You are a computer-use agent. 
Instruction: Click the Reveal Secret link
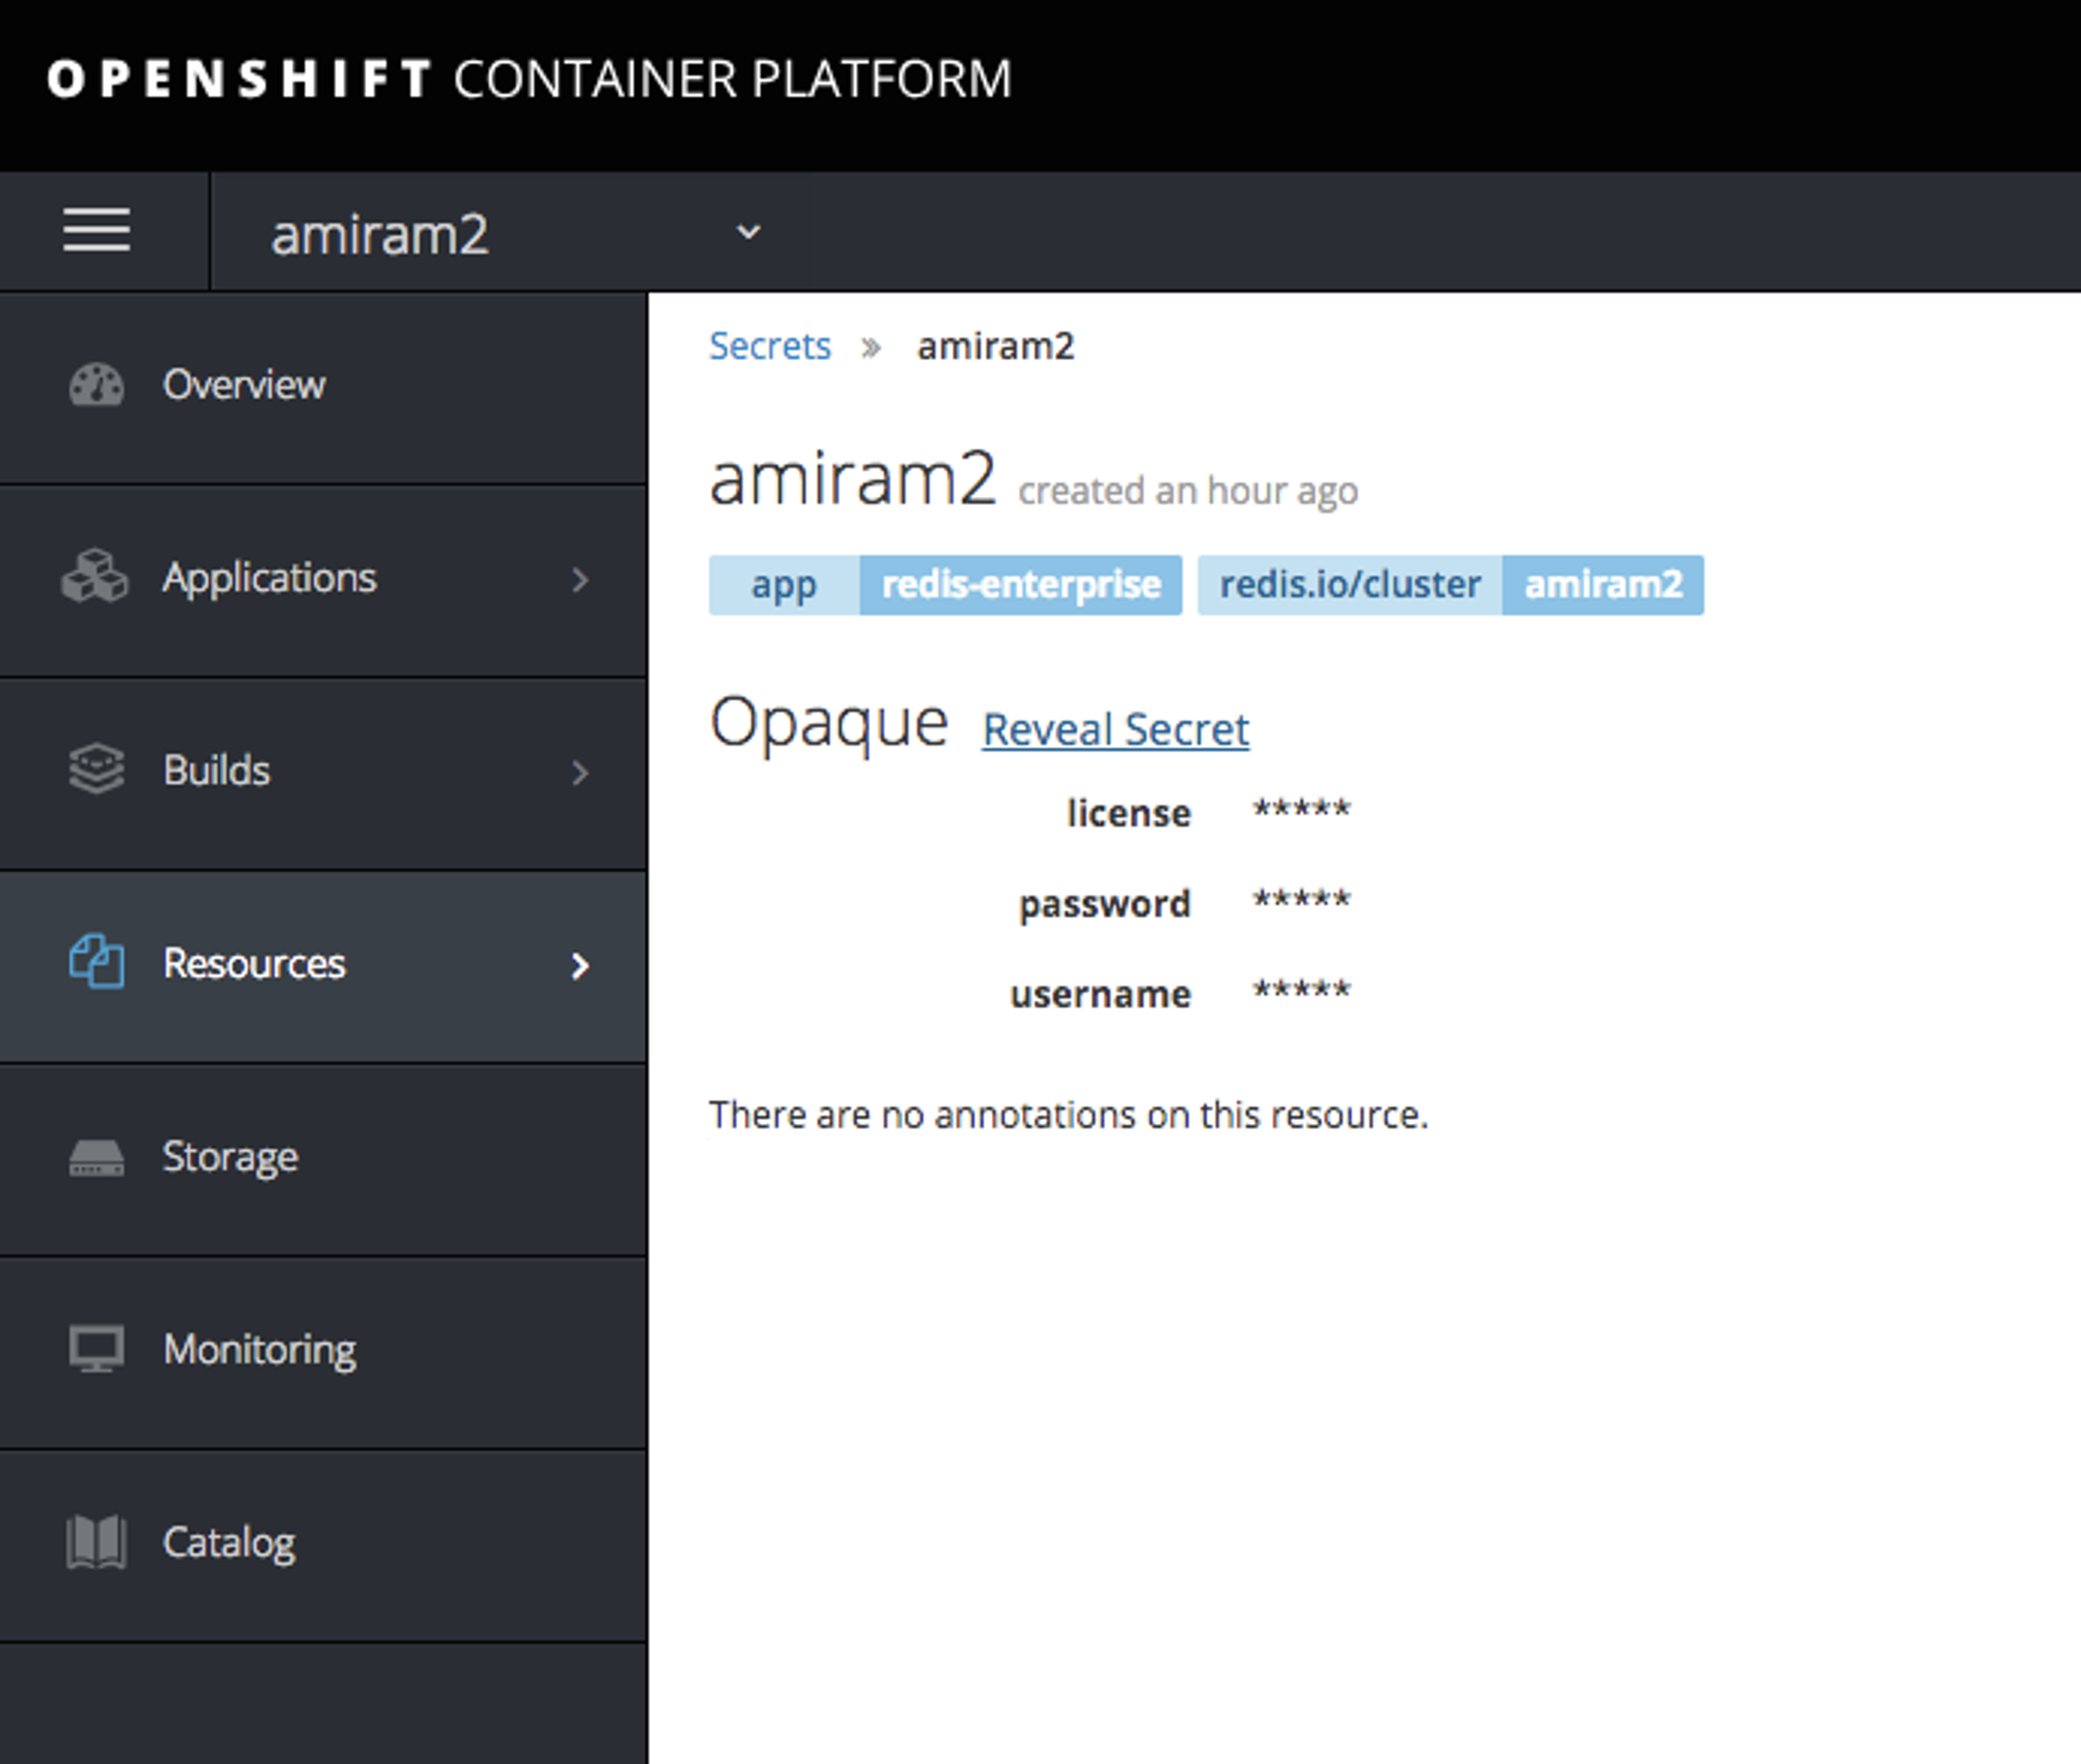1115,729
